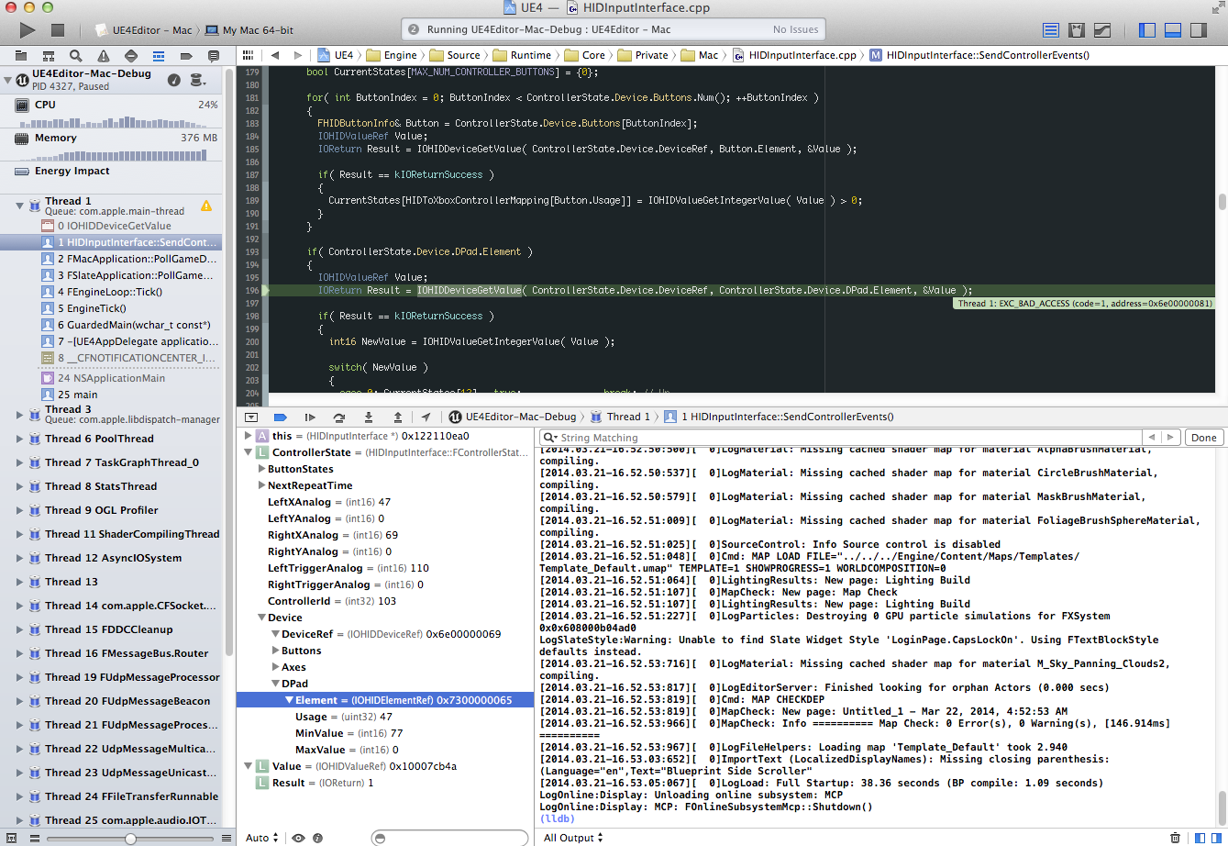Click the print description info icon

pyautogui.click(x=318, y=838)
